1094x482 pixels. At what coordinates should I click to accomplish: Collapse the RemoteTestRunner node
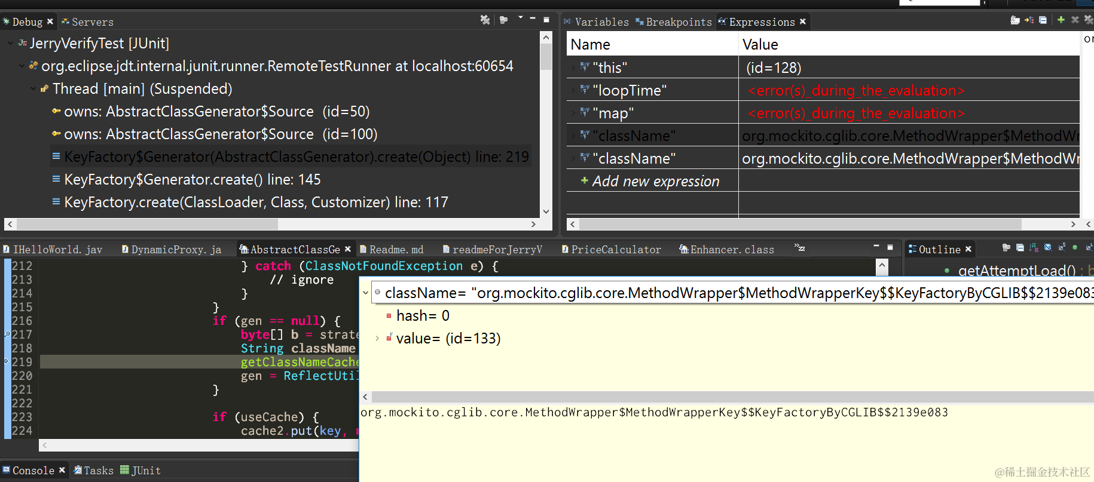coord(22,66)
